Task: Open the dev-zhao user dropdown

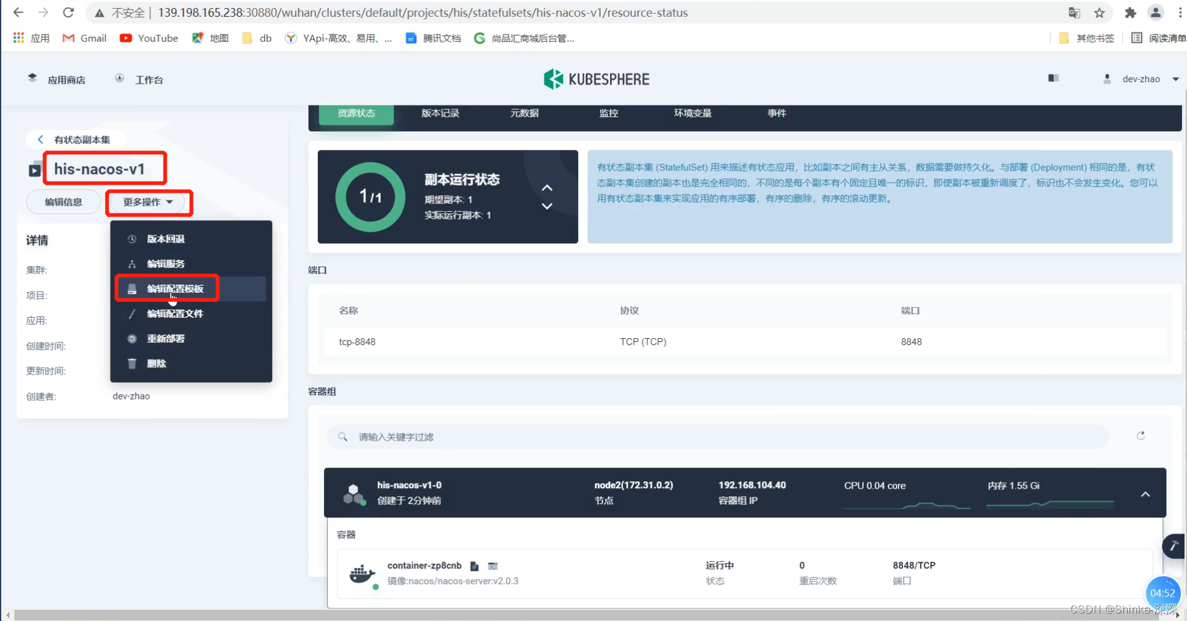Action: click(1141, 79)
